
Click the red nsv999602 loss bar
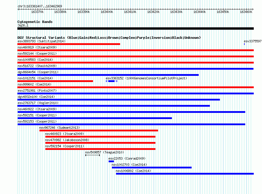coord(135,87)
